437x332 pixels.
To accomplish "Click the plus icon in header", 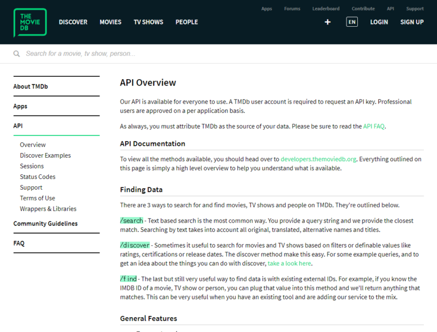I will coord(328,22).
